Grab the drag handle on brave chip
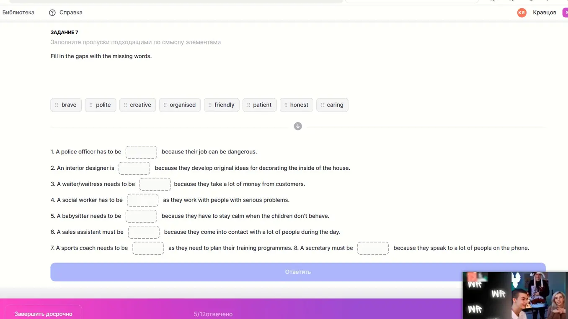The image size is (568, 319). click(57, 105)
